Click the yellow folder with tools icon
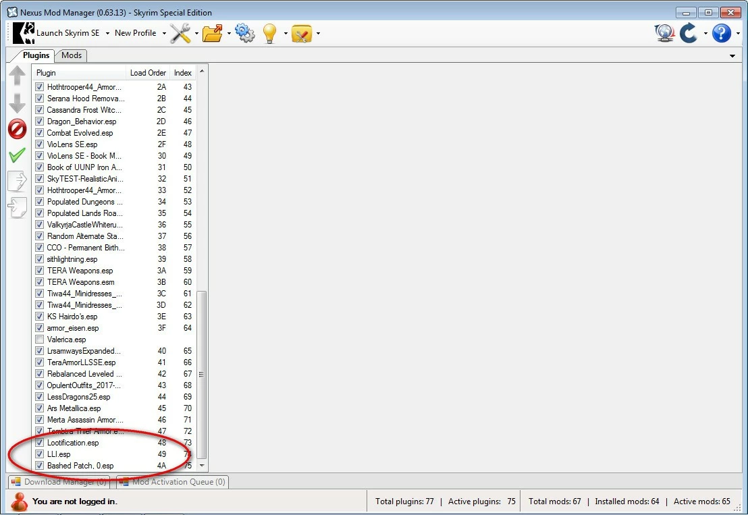 (302, 33)
